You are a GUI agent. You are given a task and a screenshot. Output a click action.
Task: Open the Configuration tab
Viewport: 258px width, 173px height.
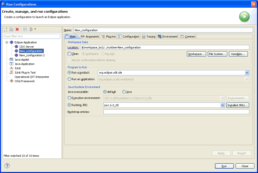(x=129, y=37)
